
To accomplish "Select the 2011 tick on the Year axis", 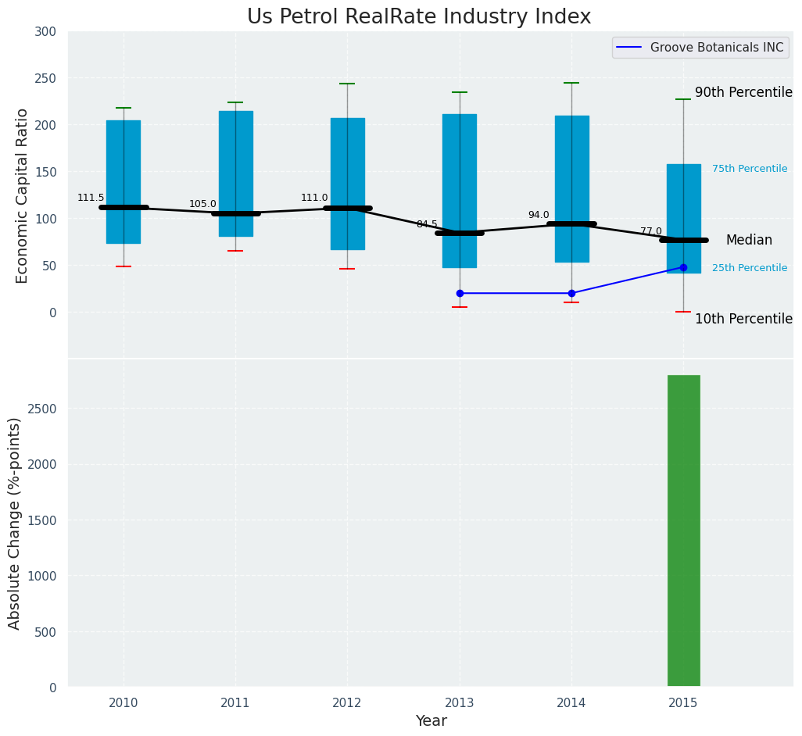I will tap(235, 703).
